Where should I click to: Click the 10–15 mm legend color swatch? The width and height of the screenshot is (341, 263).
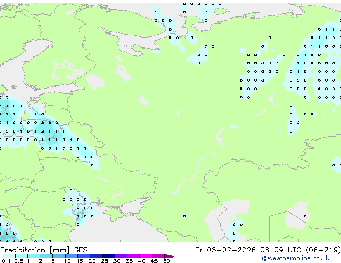tap(71, 256)
